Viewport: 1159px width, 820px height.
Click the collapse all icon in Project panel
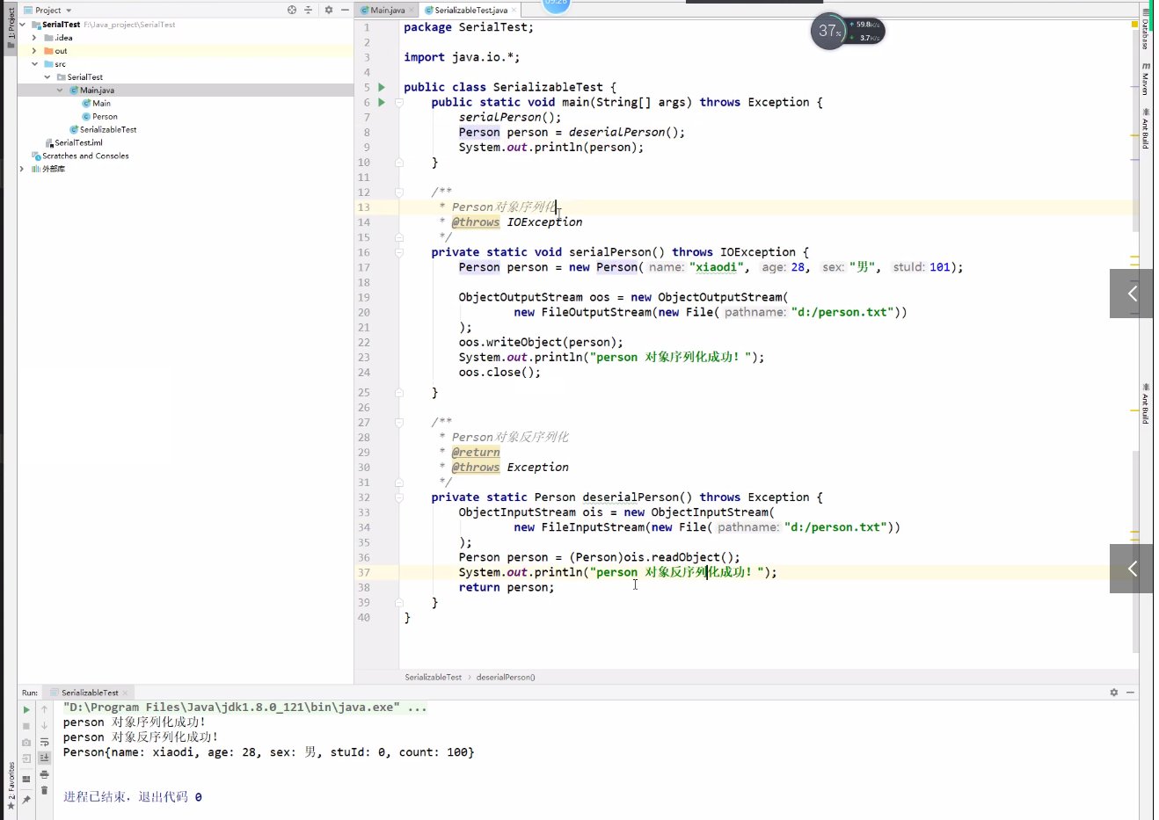(309, 10)
